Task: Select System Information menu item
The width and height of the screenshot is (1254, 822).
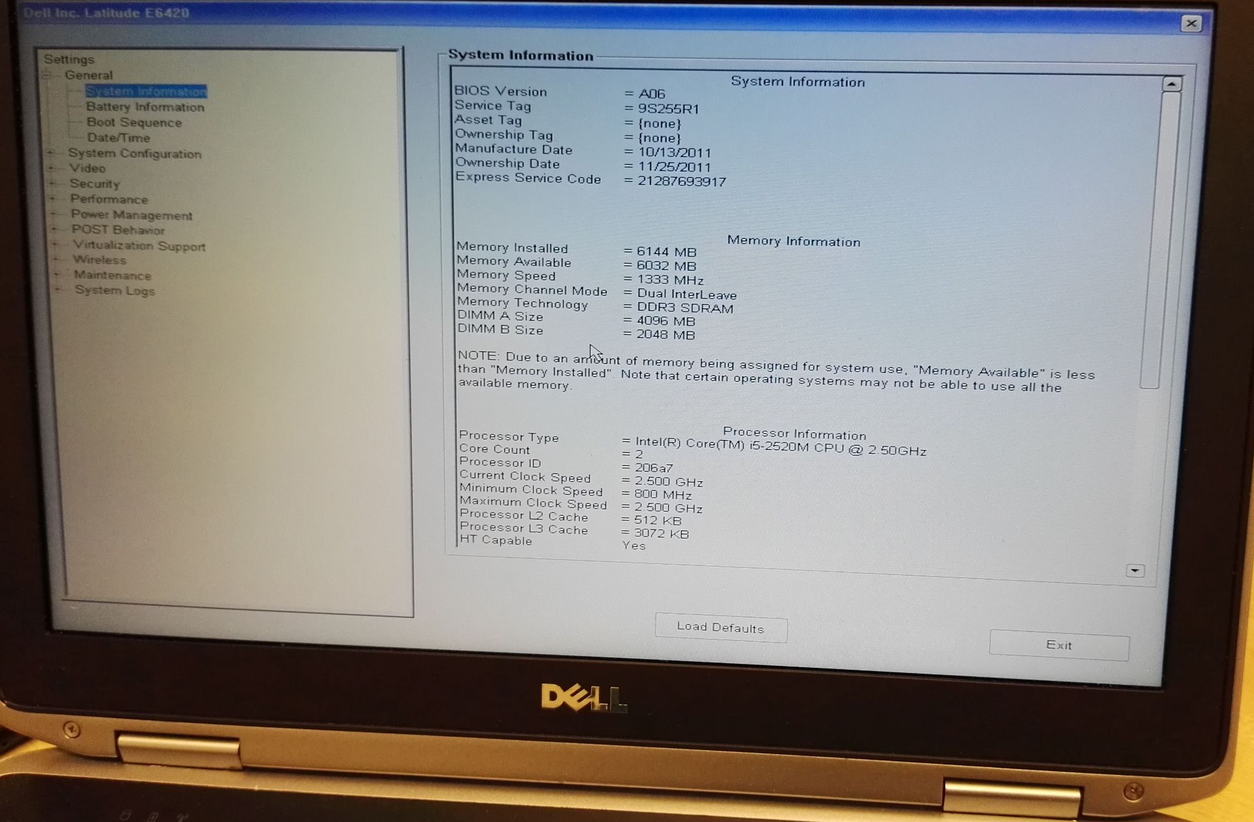Action: (x=141, y=92)
